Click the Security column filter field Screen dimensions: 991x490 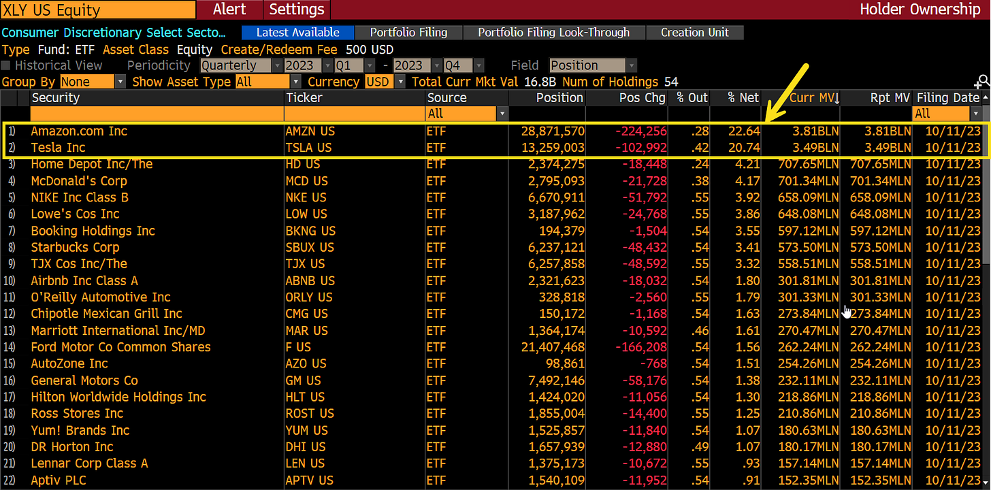tap(157, 114)
